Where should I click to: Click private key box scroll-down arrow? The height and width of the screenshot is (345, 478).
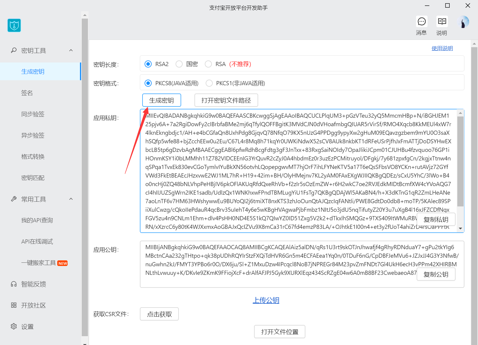pos(460,229)
